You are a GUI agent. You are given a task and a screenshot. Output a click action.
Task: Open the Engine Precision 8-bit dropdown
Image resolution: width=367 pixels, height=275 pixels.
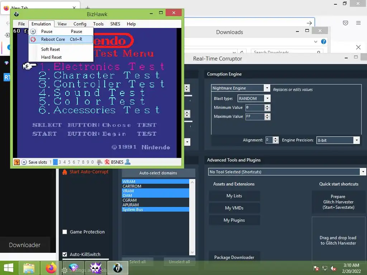357,140
